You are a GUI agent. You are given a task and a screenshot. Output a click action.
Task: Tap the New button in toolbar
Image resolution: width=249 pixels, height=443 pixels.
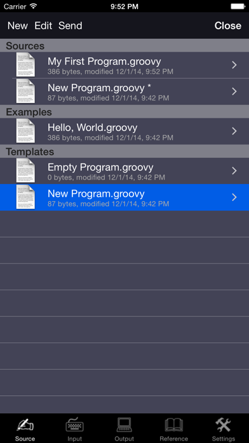coord(18,25)
